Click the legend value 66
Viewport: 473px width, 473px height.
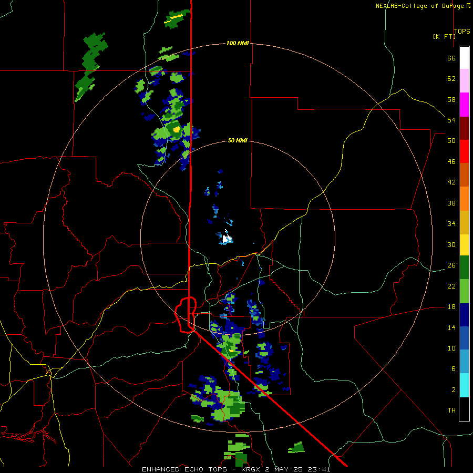click(x=451, y=58)
